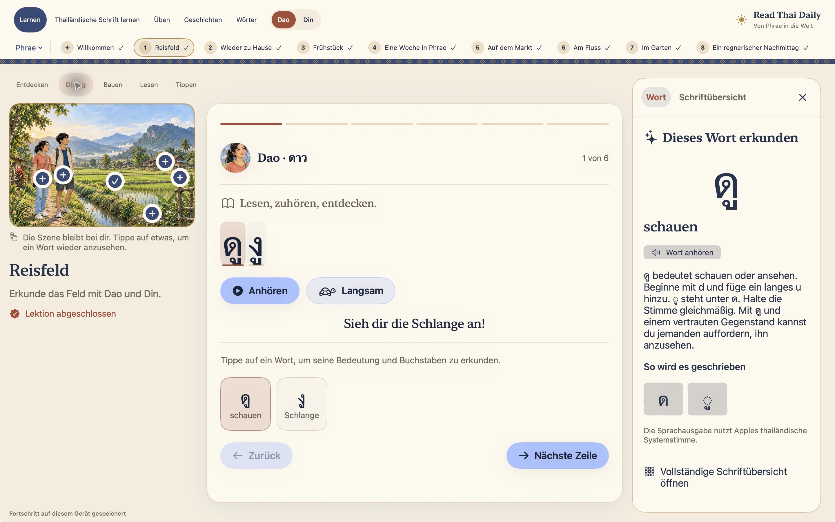Viewport: 835px width, 522px height.
Task: Select the long u vowel letter tile
Action: point(707,399)
